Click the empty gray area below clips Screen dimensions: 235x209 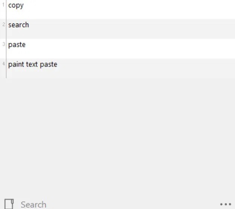117,134
